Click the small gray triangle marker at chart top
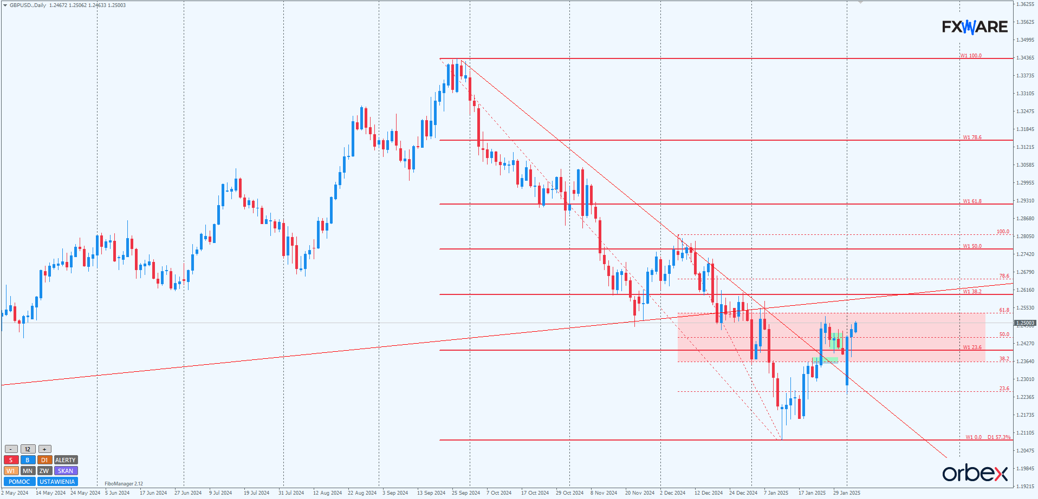The image size is (1038, 499). (860, 3)
